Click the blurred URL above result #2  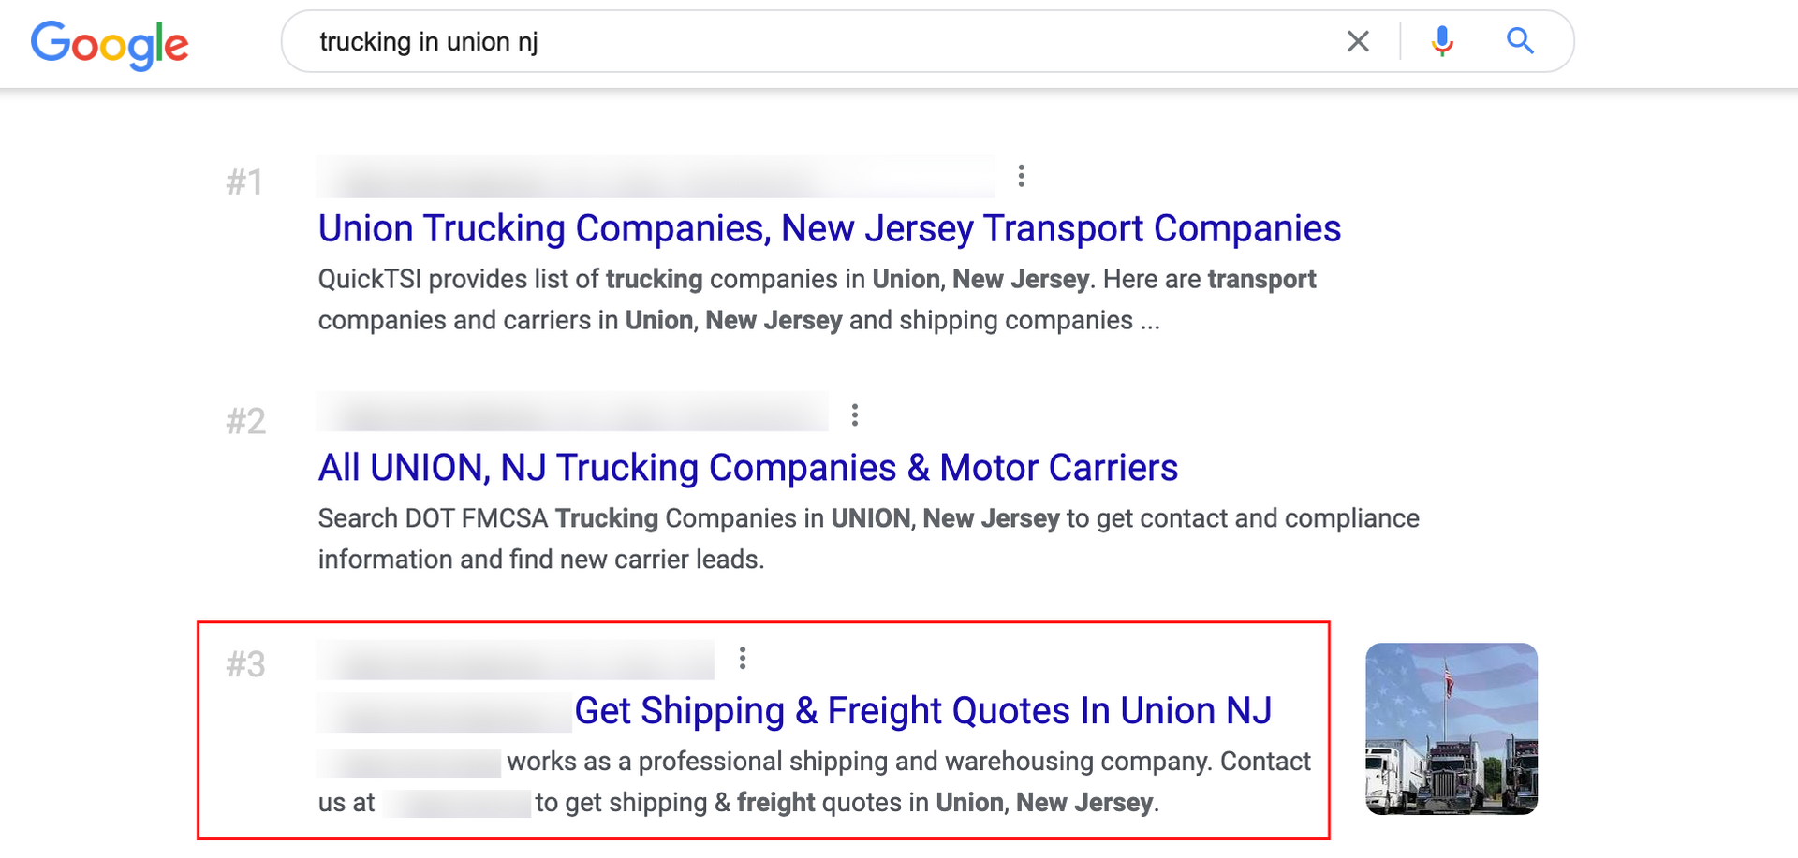571,413
